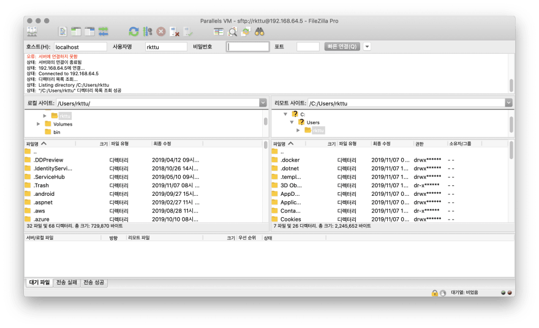Switch to the 전송 성공 tab
This screenshot has height=328, width=539.
(94, 282)
